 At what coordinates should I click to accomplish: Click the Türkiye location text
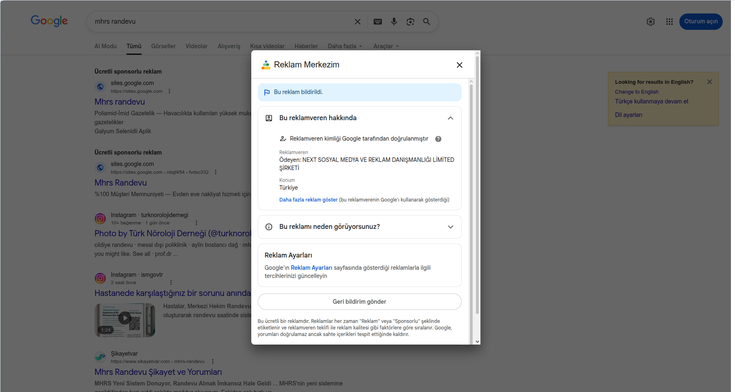click(x=289, y=188)
